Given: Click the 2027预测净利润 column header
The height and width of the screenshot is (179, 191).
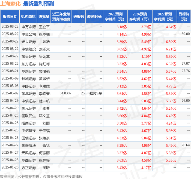Looking at the screenshot, I should [x=165, y=17].
